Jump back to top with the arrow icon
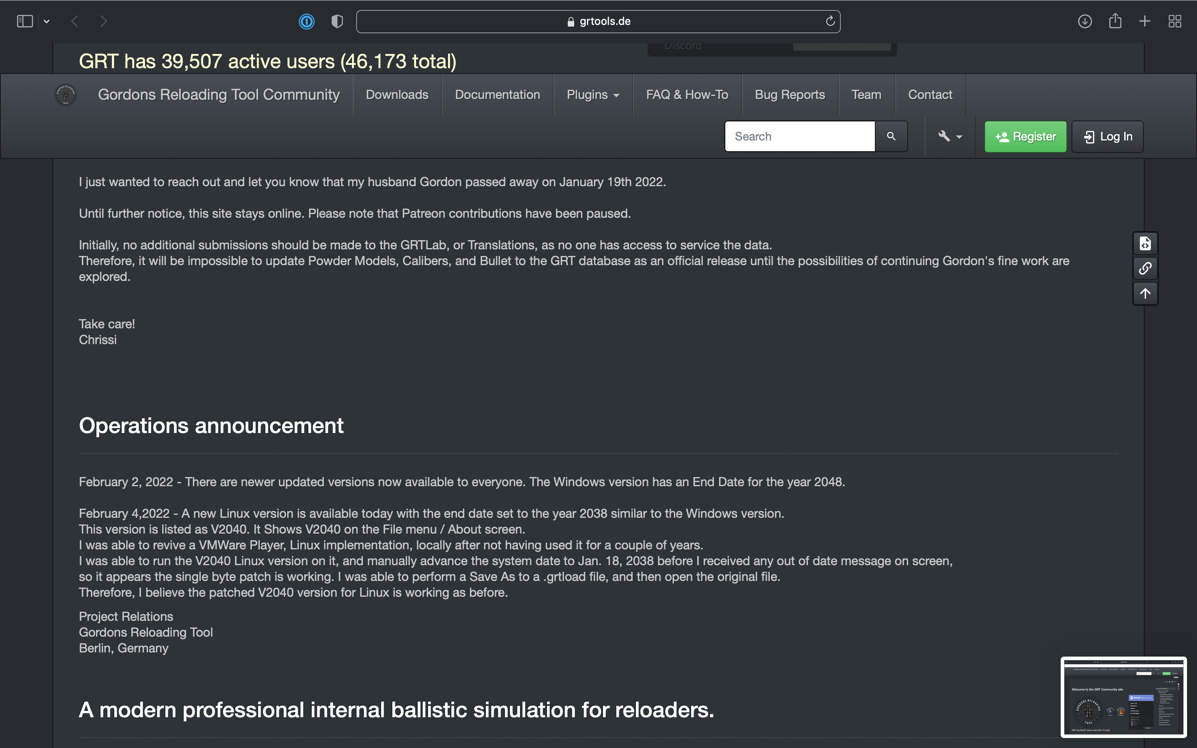1197x748 pixels. point(1145,293)
